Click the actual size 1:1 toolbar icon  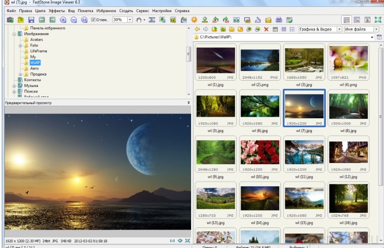coord(84,20)
